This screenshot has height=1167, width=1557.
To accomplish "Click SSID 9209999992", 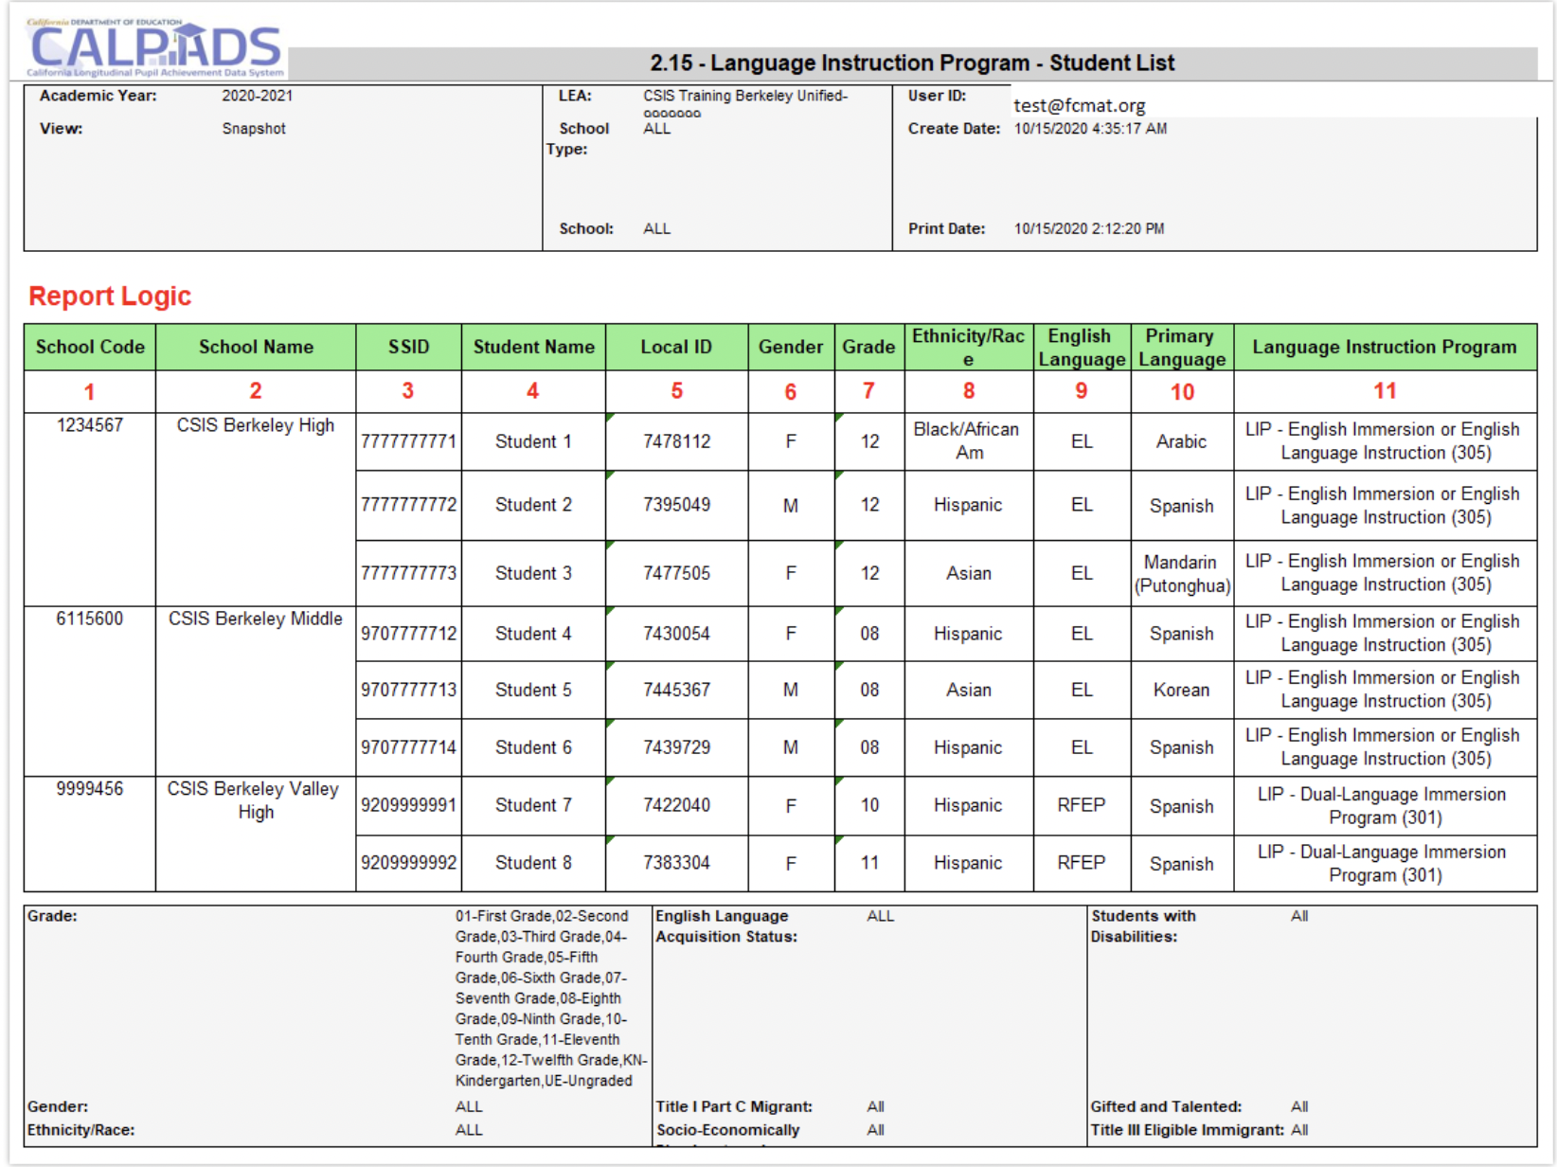I will (408, 863).
